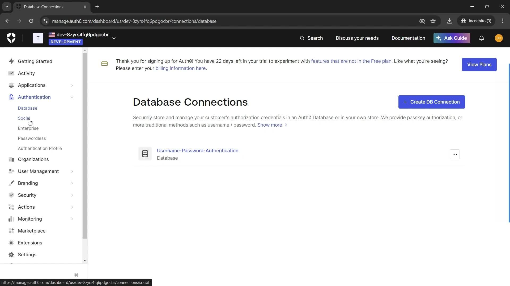Bookmark this page with star
This screenshot has width=510, height=286.
pos(433,21)
